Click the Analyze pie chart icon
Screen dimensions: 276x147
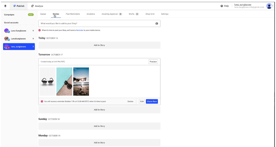[32, 6]
